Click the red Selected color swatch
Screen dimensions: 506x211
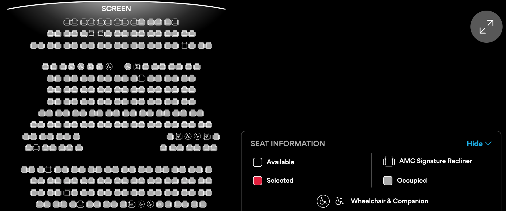(257, 181)
